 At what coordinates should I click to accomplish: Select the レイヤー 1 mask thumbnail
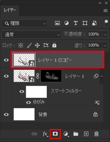coord(51,76)
